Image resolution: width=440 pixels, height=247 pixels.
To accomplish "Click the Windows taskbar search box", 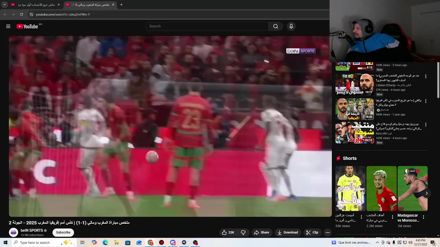I will [44, 243].
